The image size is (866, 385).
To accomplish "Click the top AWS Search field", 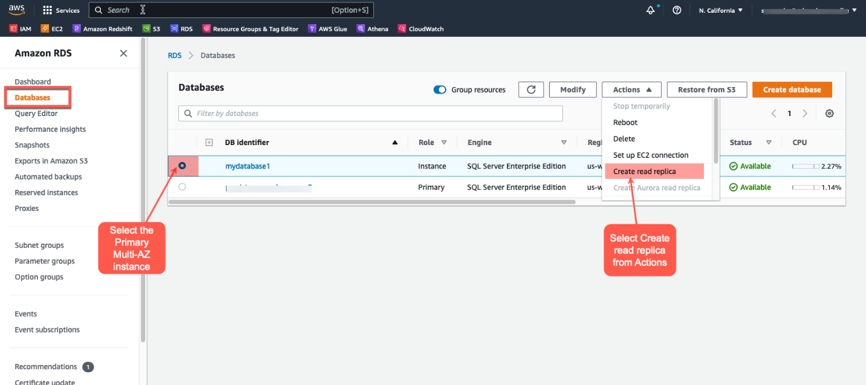I will [231, 10].
